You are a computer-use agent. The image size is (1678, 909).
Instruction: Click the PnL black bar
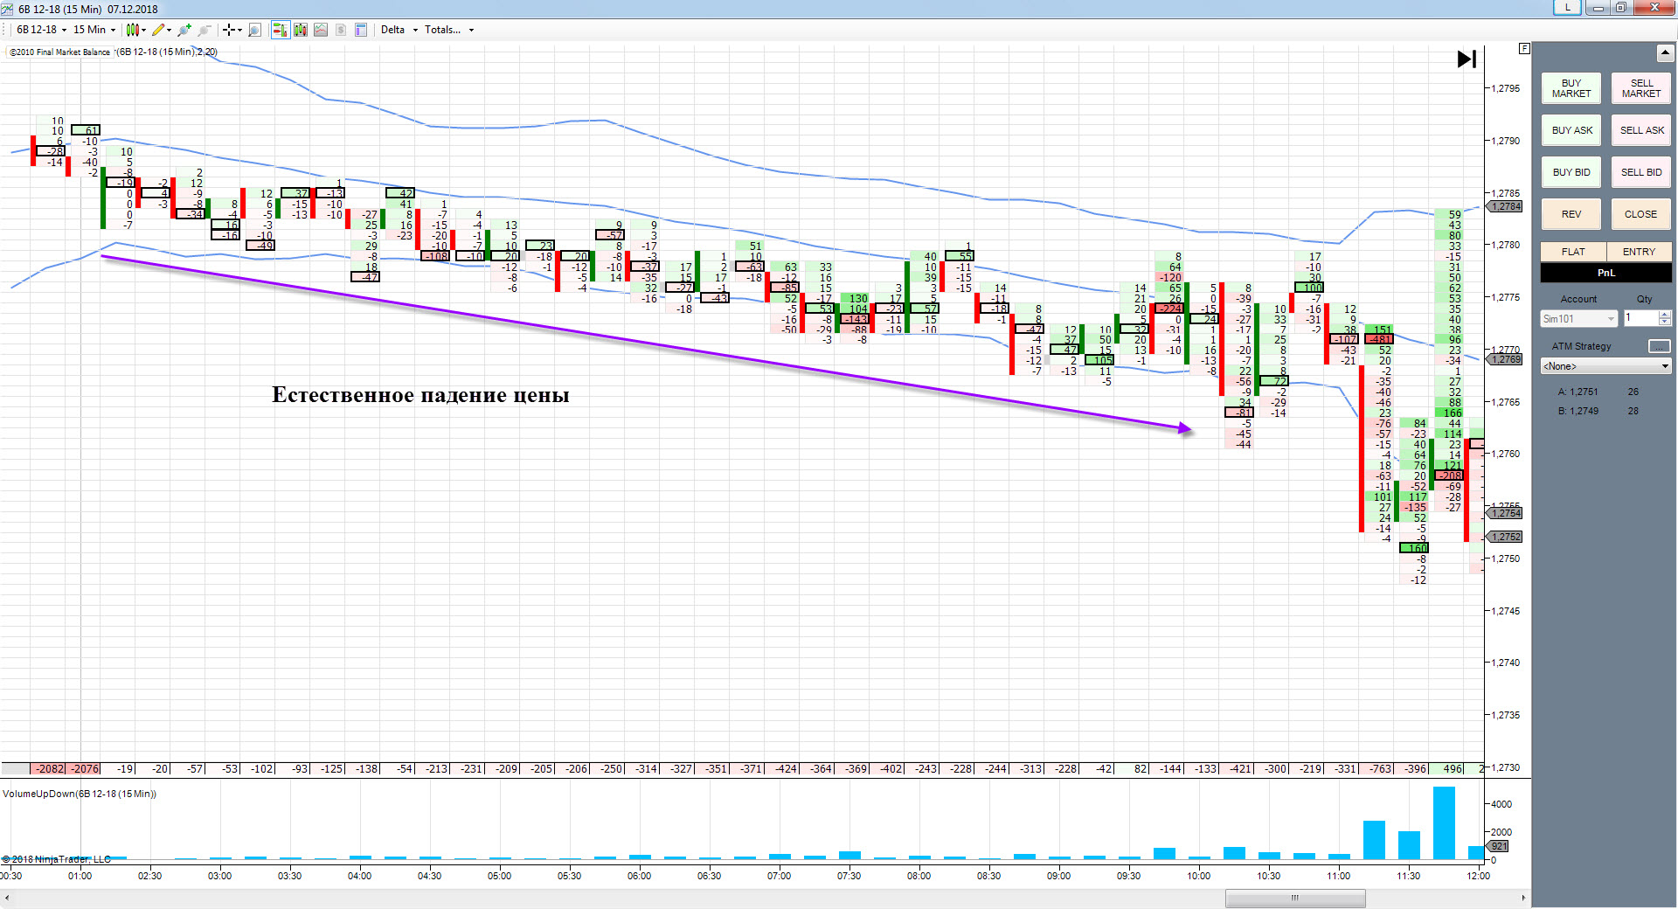[1606, 273]
